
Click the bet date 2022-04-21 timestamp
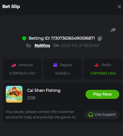[x=80, y=45]
